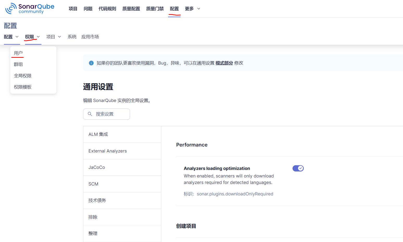Click the Analyzers loading optimization label
Viewport: 403px width, 242px height.
(x=217, y=168)
